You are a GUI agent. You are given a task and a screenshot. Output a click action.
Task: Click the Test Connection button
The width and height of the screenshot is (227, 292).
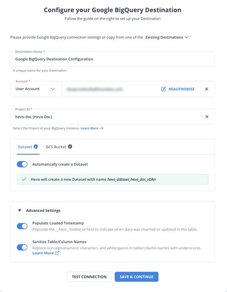click(x=89, y=277)
